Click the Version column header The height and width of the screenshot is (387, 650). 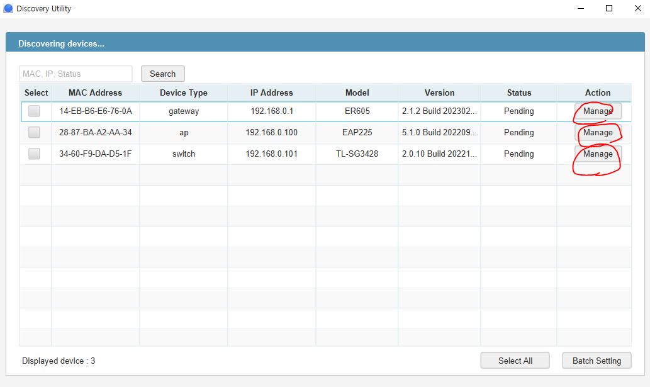coord(439,93)
